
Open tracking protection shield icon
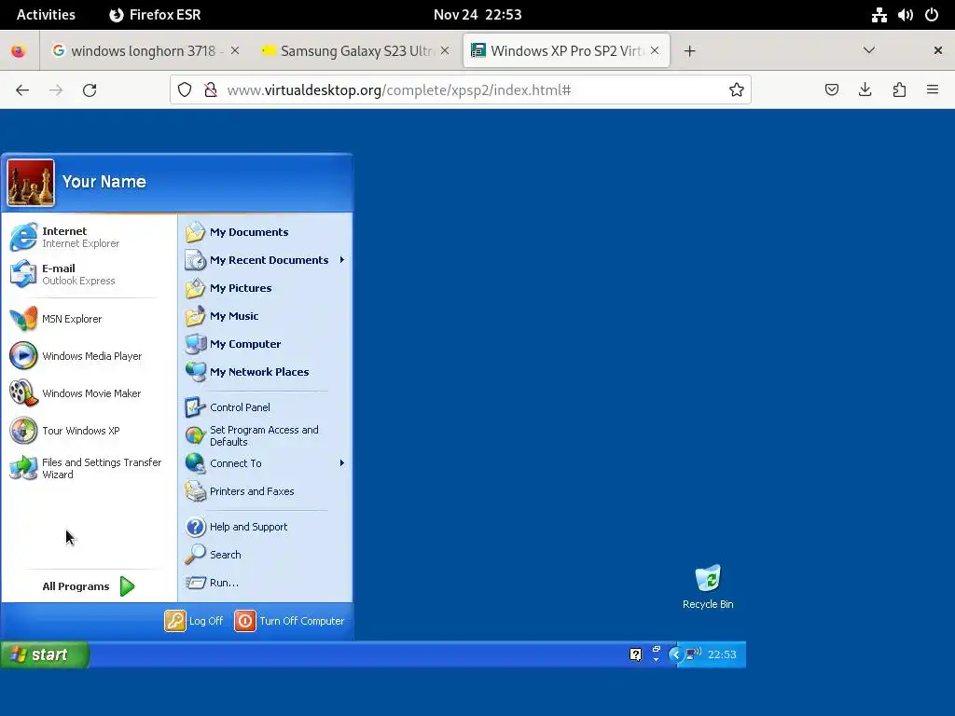tap(185, 90)
